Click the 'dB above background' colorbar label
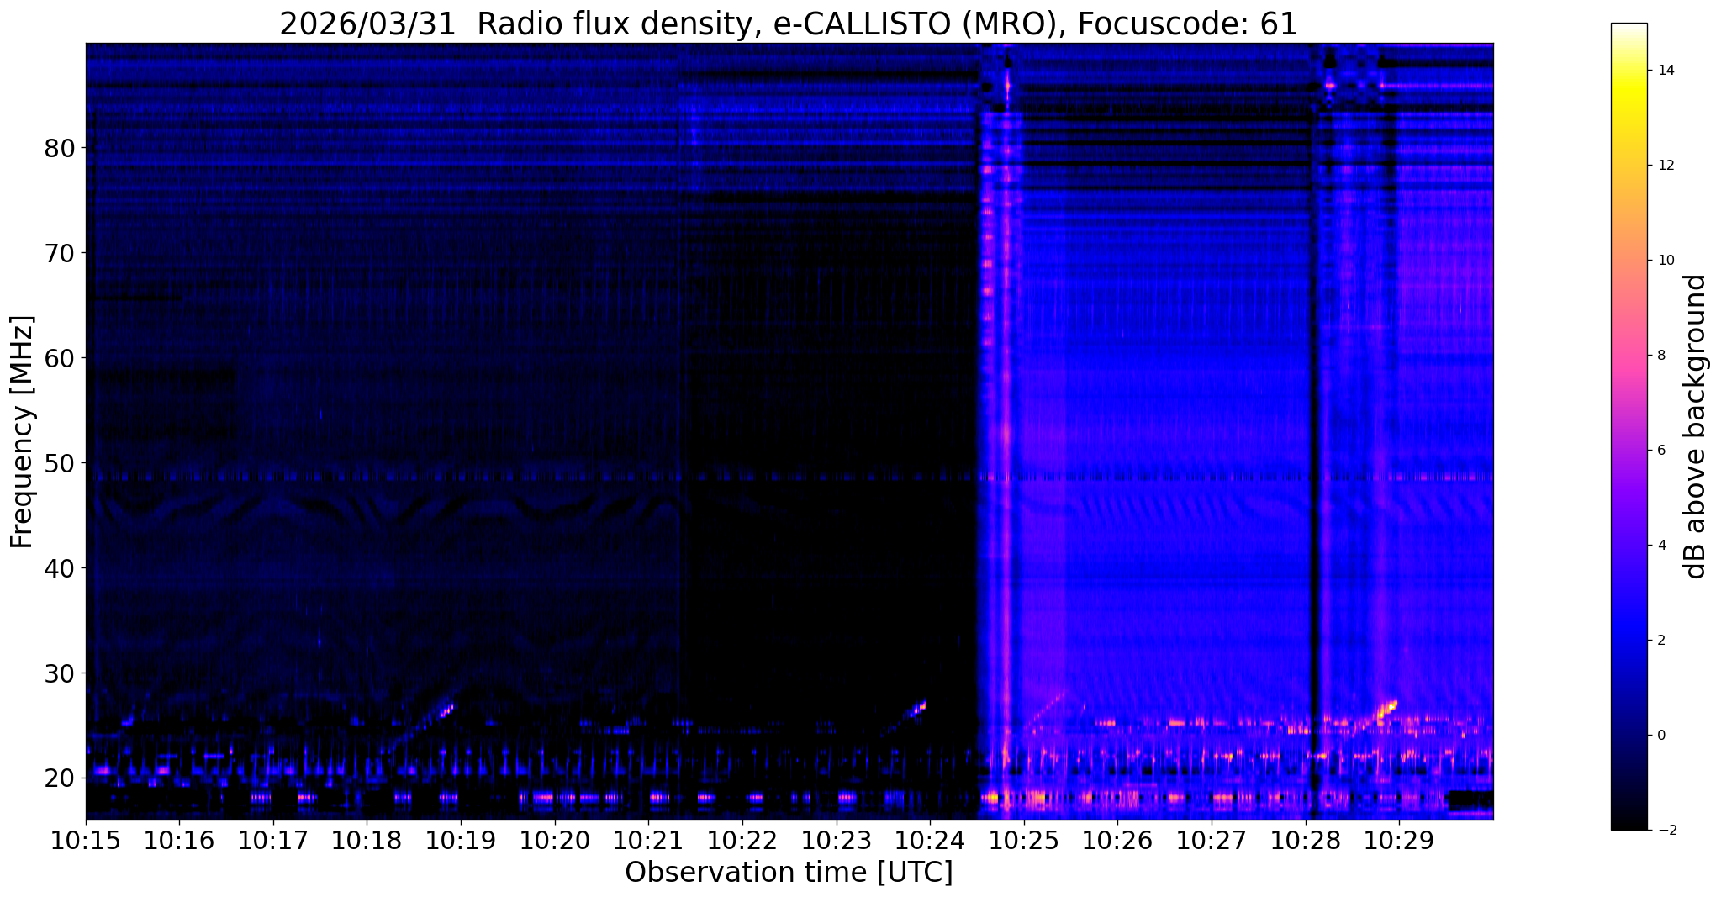The height and width of the screenshot is (897, 1721). 1696,426
